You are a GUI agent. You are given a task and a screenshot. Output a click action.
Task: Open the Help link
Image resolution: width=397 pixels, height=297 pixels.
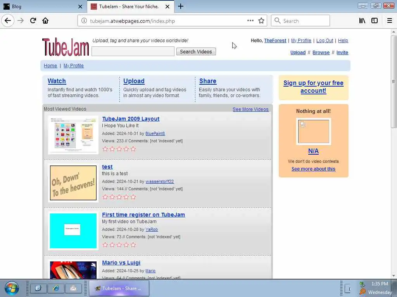[x=343, y=40]
